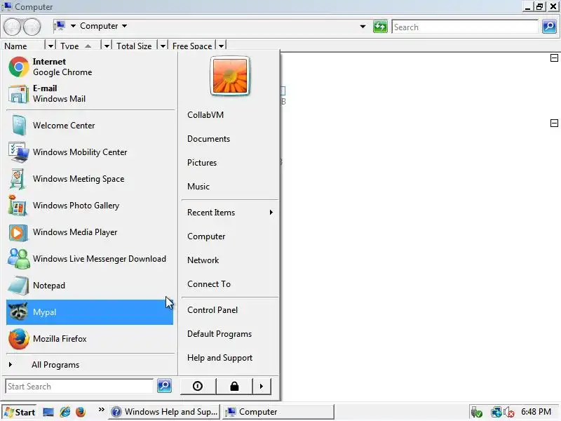Click the 6:48 PM taskbar clock

coord(536,412)
